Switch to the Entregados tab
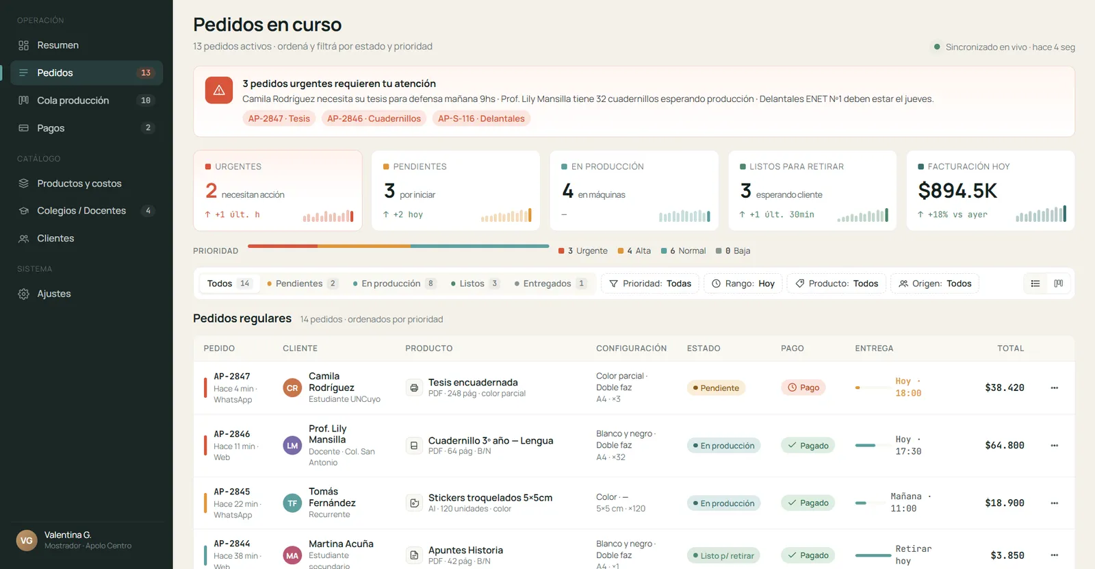This screenshot has height=569, width=1095. point(550,283)
